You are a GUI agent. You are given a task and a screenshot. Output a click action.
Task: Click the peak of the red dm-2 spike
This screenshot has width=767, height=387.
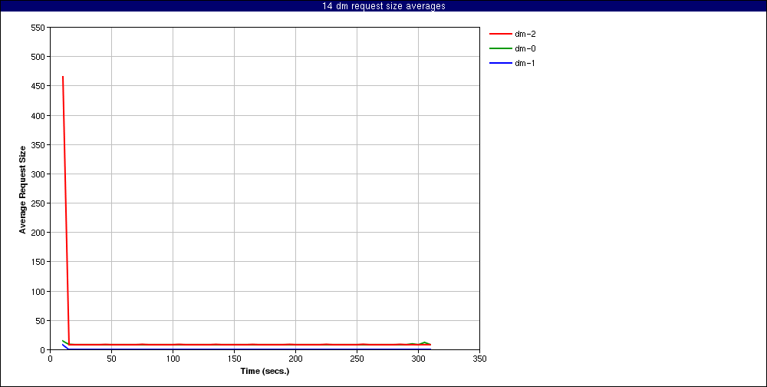pyautogui.click(x=63, y=77)
